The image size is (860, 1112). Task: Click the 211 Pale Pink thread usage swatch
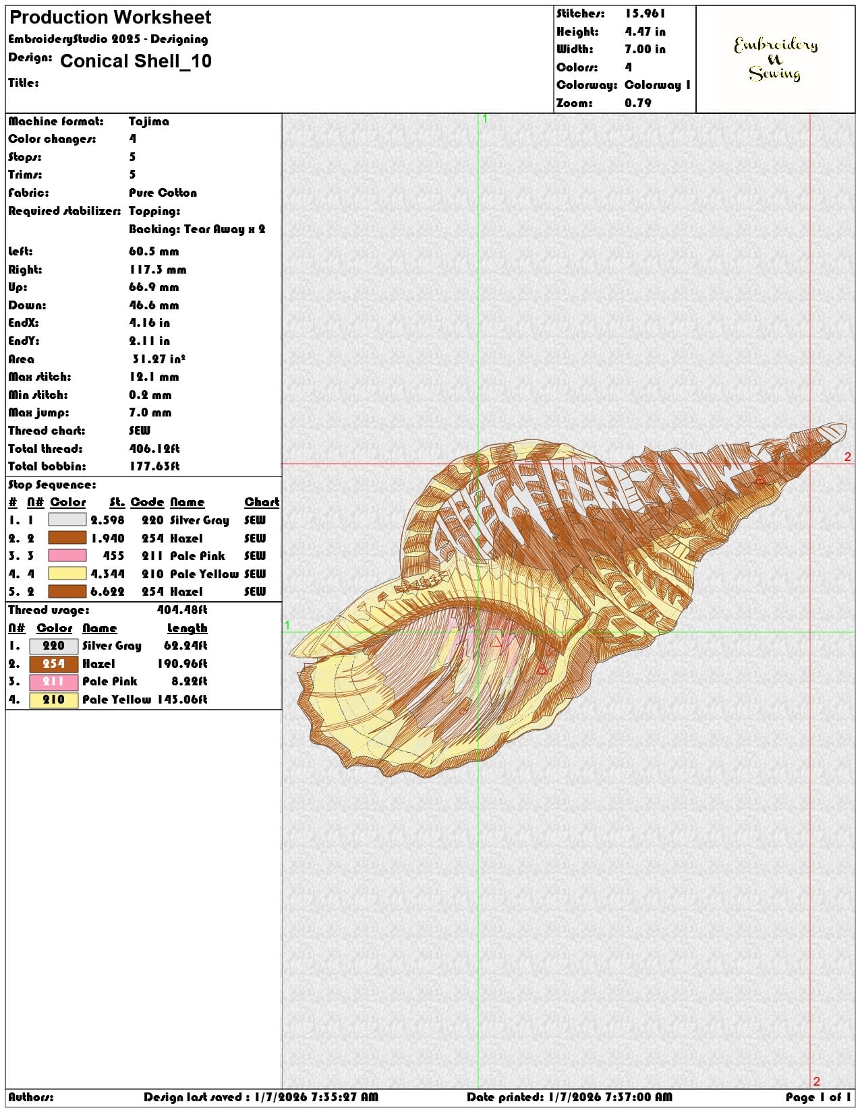[54, 681]
